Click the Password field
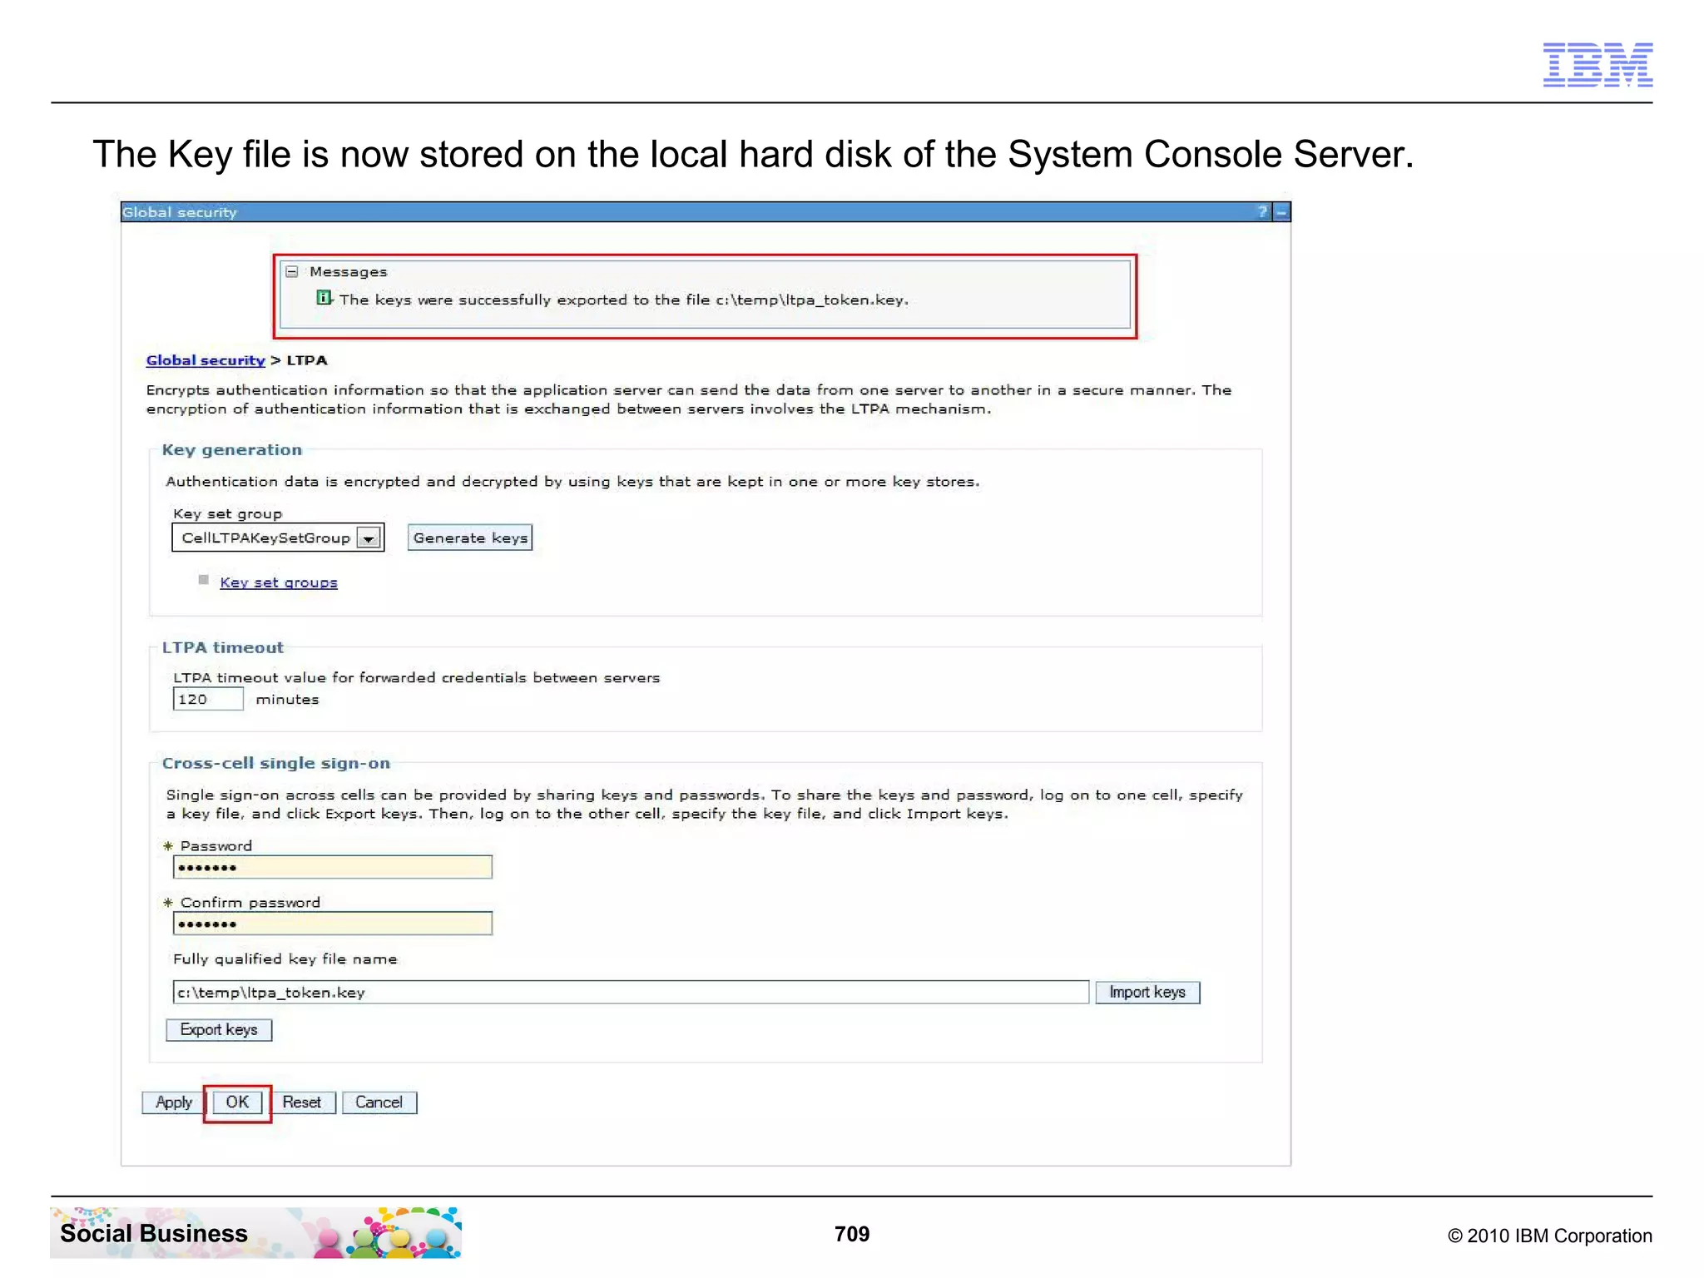 pyautogui.click(x=333, y=867)
